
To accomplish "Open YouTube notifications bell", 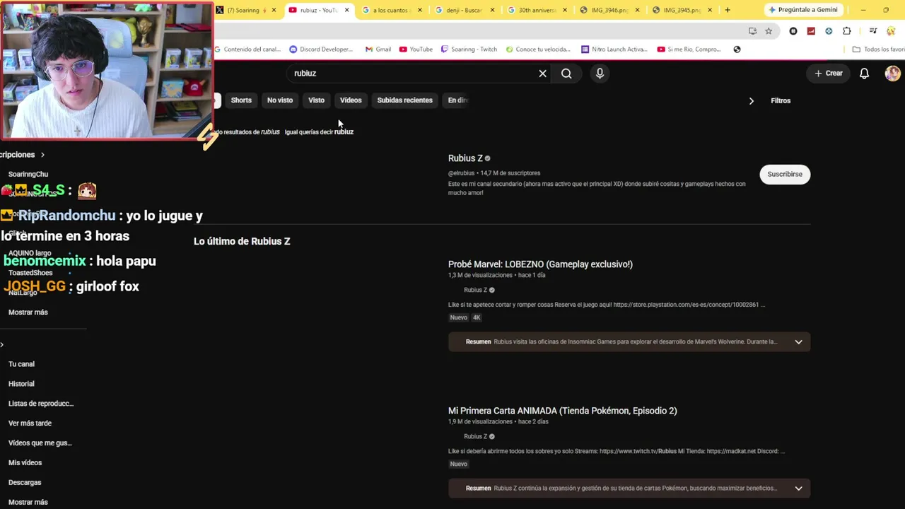I will (x=864, y=74).
